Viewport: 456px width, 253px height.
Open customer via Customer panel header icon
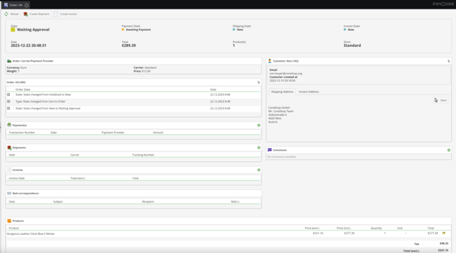pos(449,61)
